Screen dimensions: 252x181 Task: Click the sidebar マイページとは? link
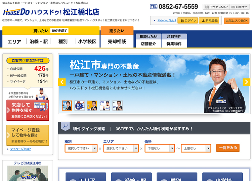(20, 149)
